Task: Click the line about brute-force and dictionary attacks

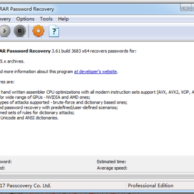Action: [x=64, y=102]
